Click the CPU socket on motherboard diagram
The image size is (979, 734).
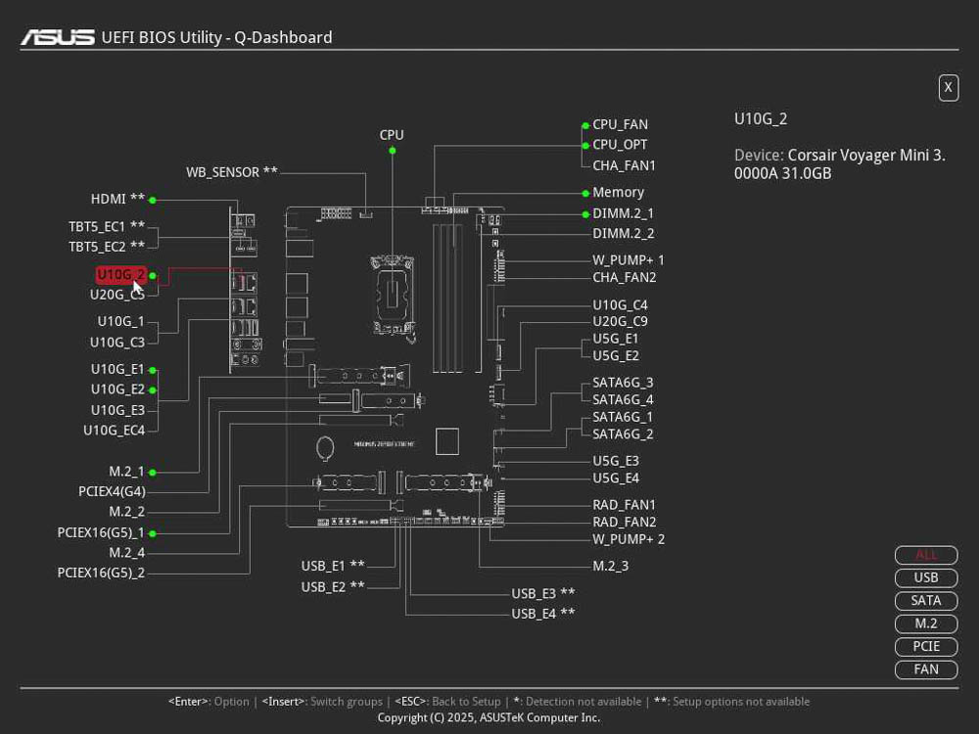393,291
